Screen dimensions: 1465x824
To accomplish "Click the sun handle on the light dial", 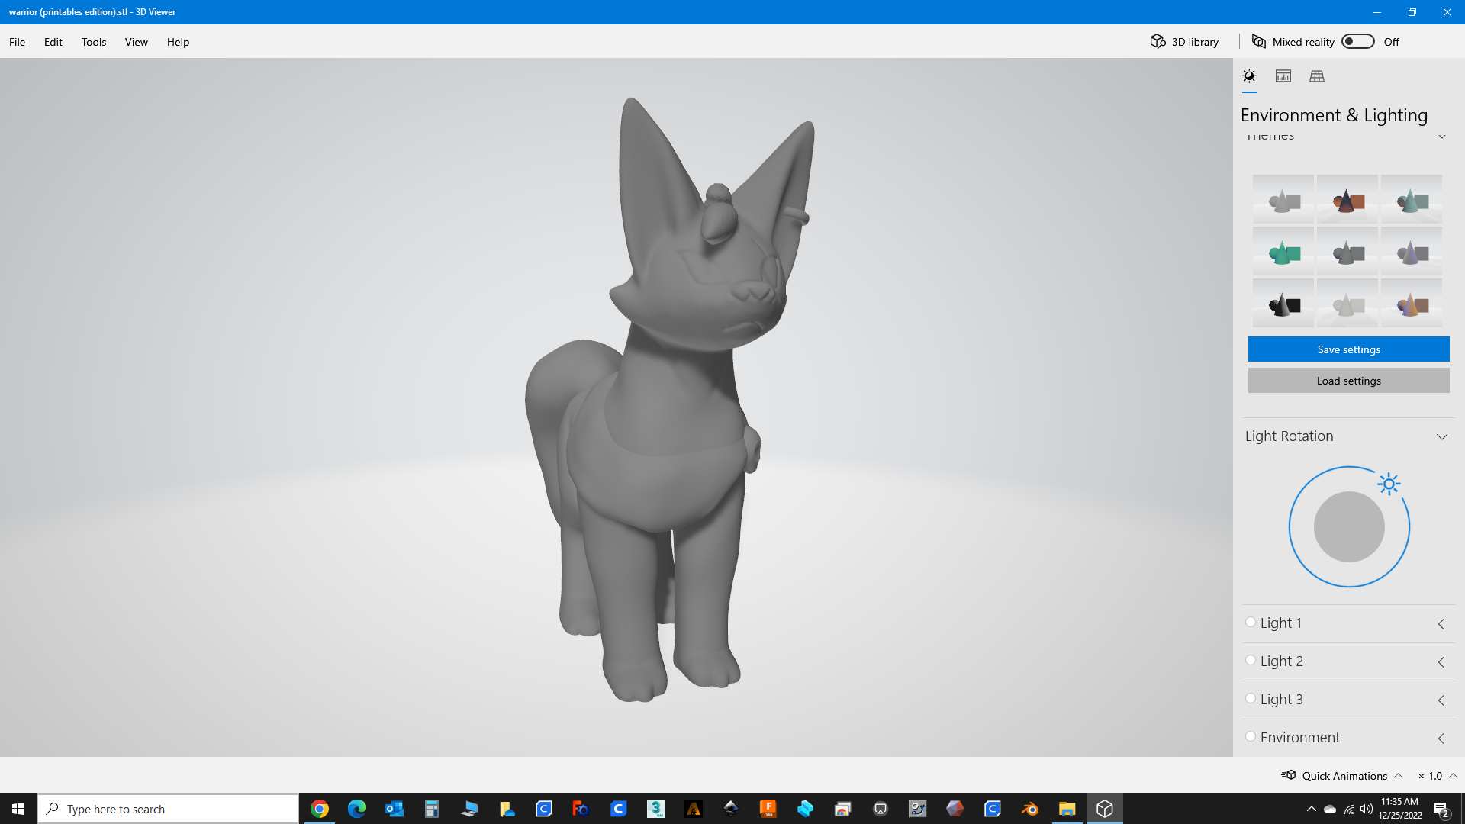I will point(1389,484).
